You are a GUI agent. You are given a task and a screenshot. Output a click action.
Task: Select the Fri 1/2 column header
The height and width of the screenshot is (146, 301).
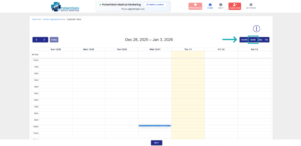pyautogui.click(x=221, y=49)
